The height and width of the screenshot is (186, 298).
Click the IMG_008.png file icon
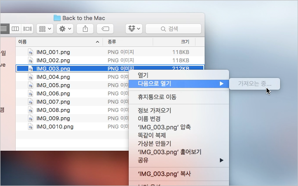click(x=31, y=110)
